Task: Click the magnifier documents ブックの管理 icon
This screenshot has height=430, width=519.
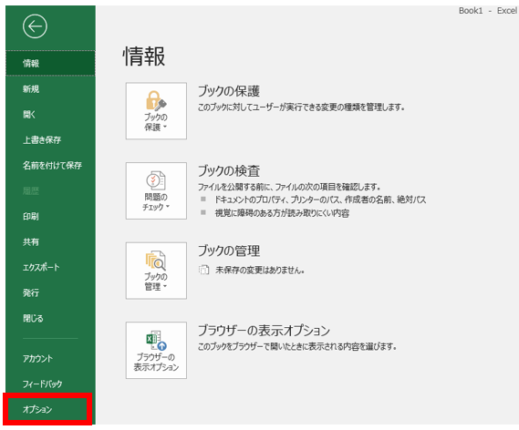Action: click(156, 261)
